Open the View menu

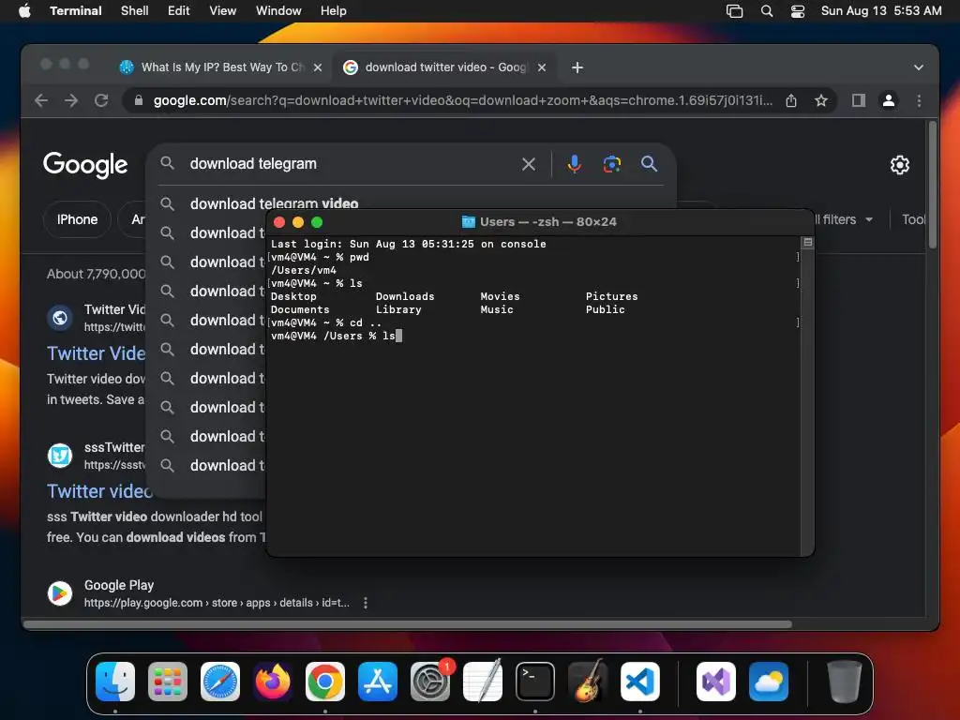(x=223, y=11)
